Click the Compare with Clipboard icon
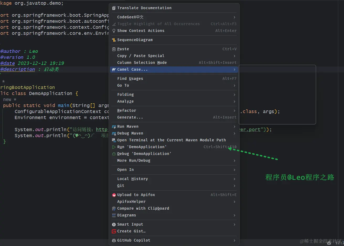344x246 pixels. pyautogui.click(x=114, y=208)
